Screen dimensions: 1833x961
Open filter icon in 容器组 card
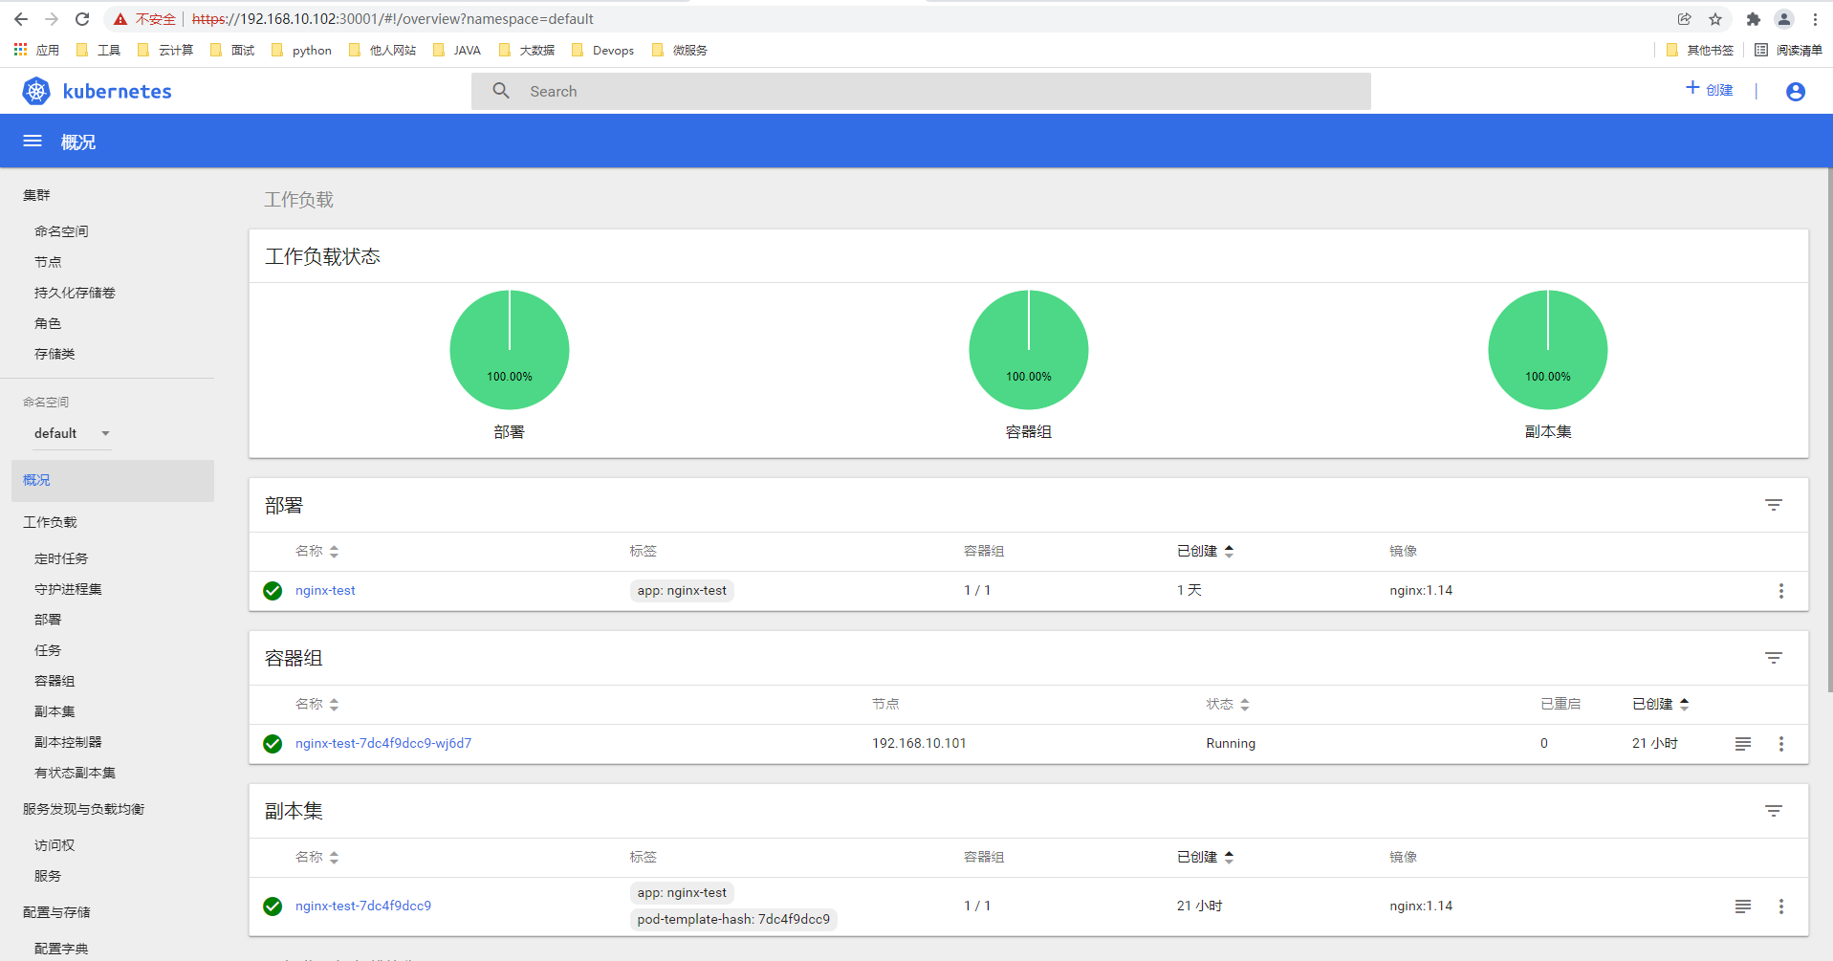pyautogui.click(x=1774, y=658)
